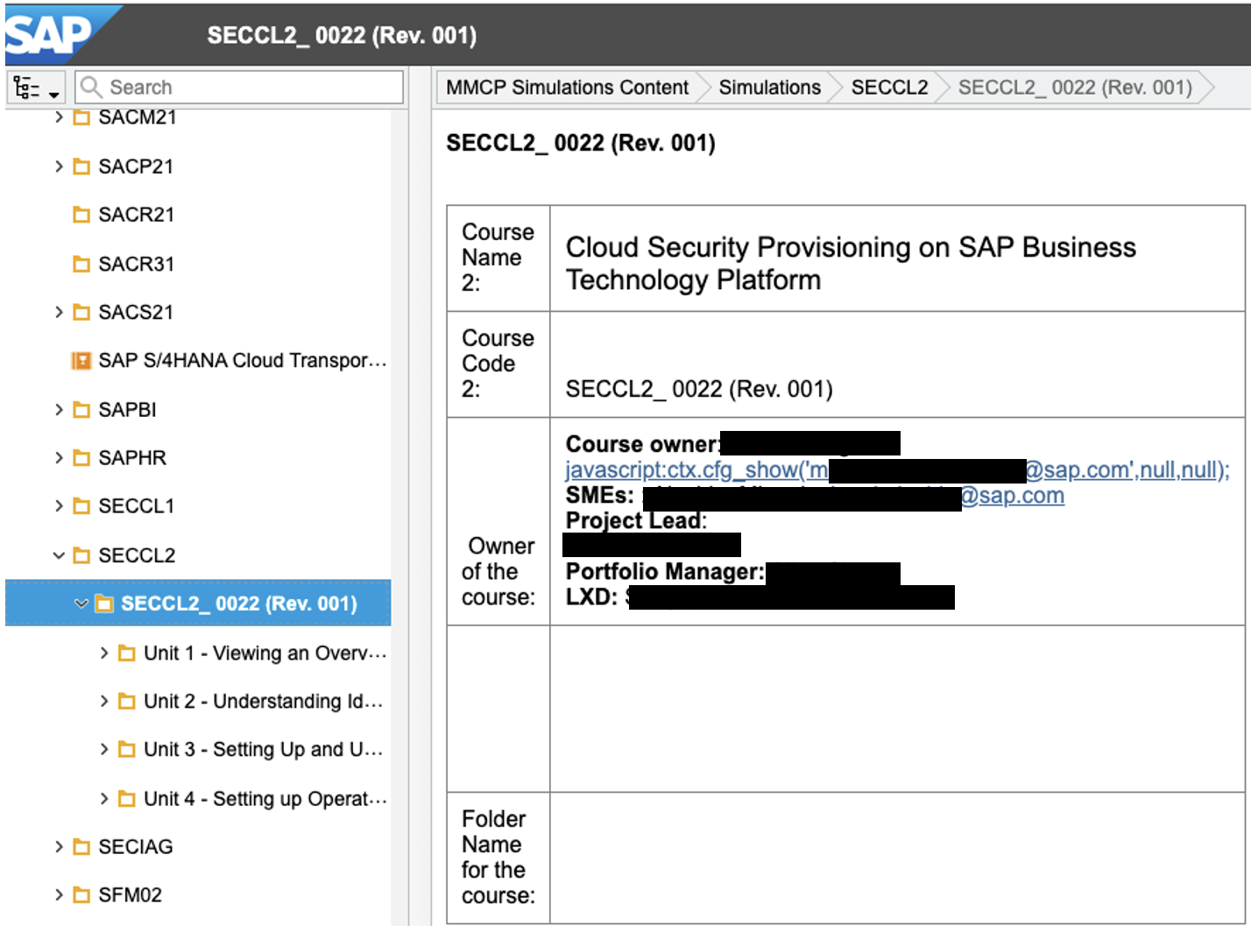The height and width of the screenshot is (932, 1251).
Task: Collapse the SECCL2_ 0022 (Rev. 001) node
Action: coord(81,604)
